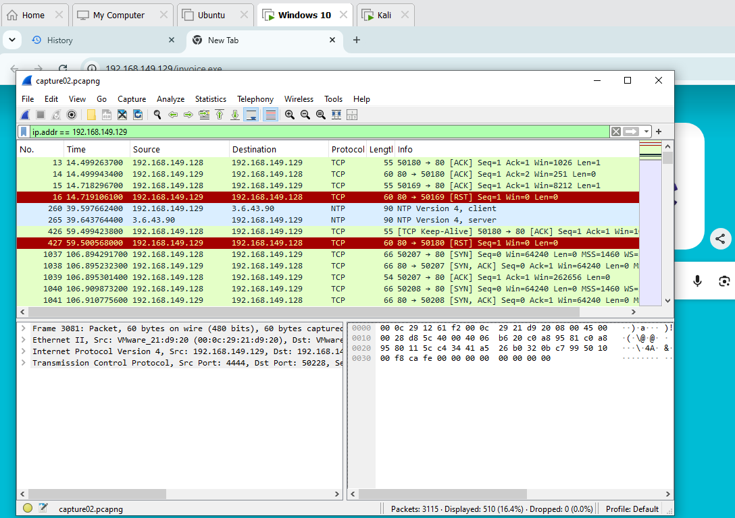This screenshot has height=518, width=735.
Task: Go to specified packet icon
Action: tap(204, 115)
